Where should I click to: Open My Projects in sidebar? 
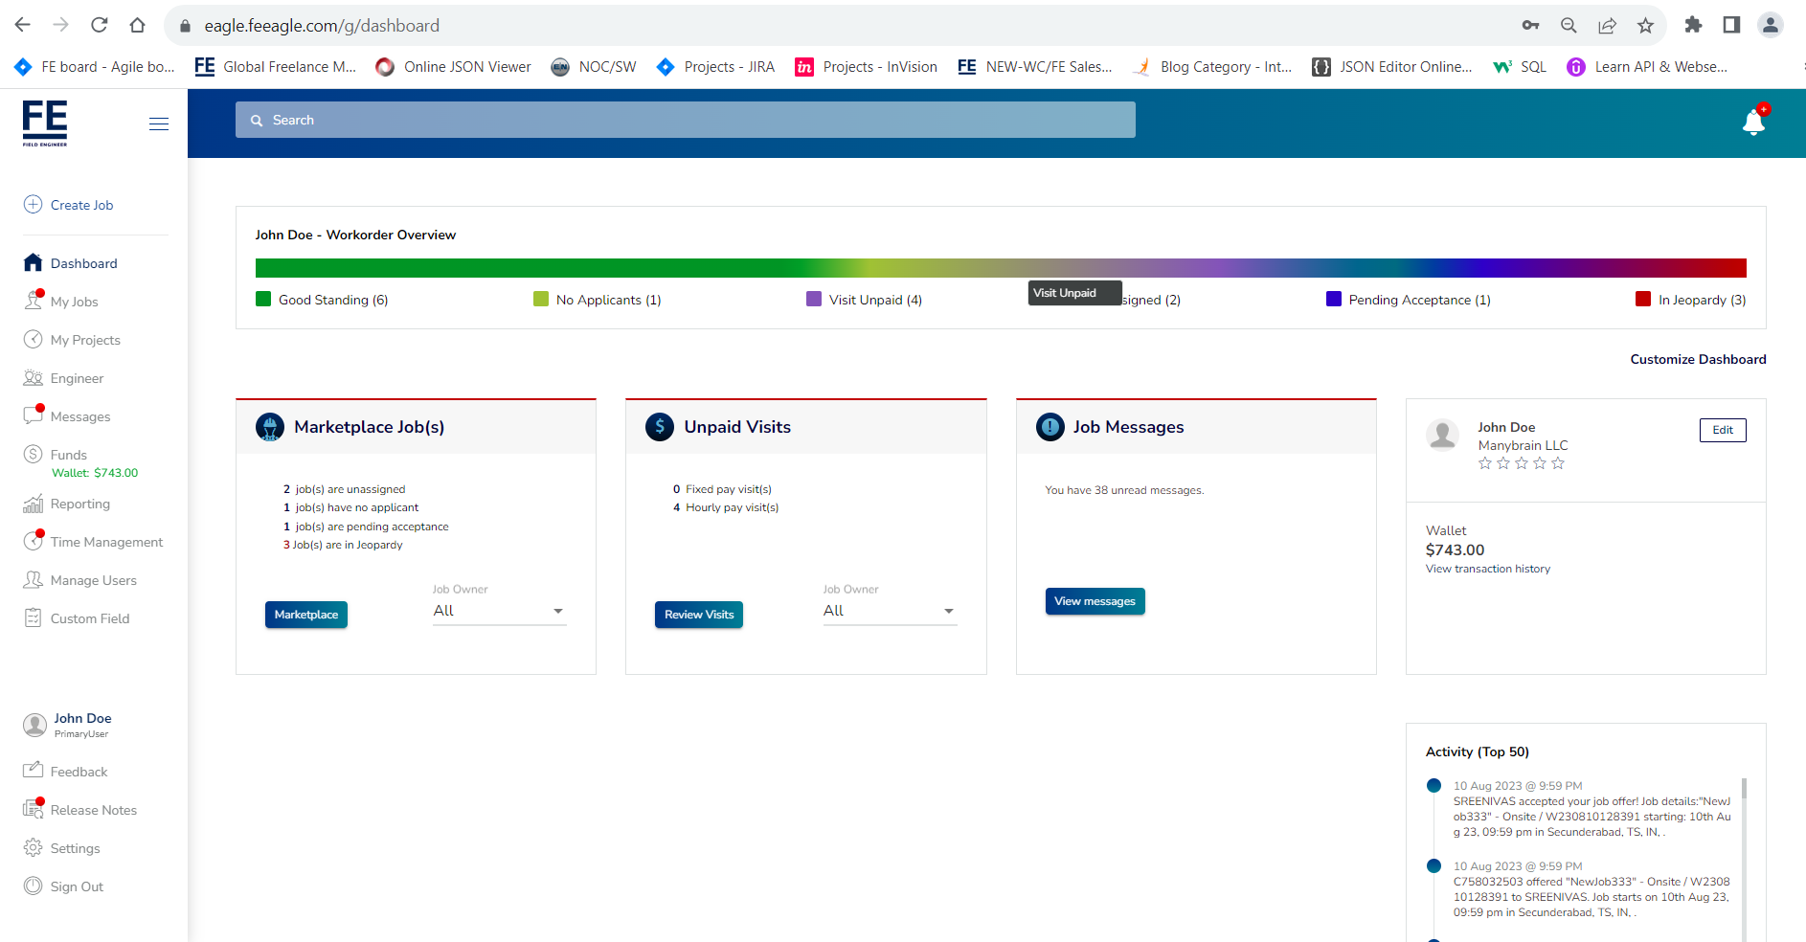tap(85, 340)
